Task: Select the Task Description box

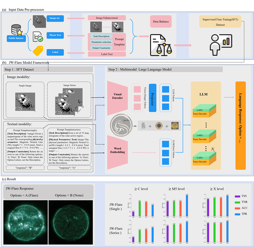Action: pyautogui.click(x=101, y=36)
